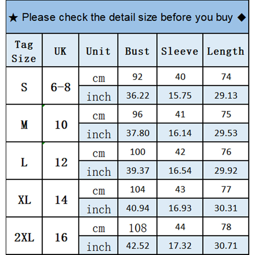Select the UK size 14 cell
The image size is (255, 255).
click(x=61, y=200)
